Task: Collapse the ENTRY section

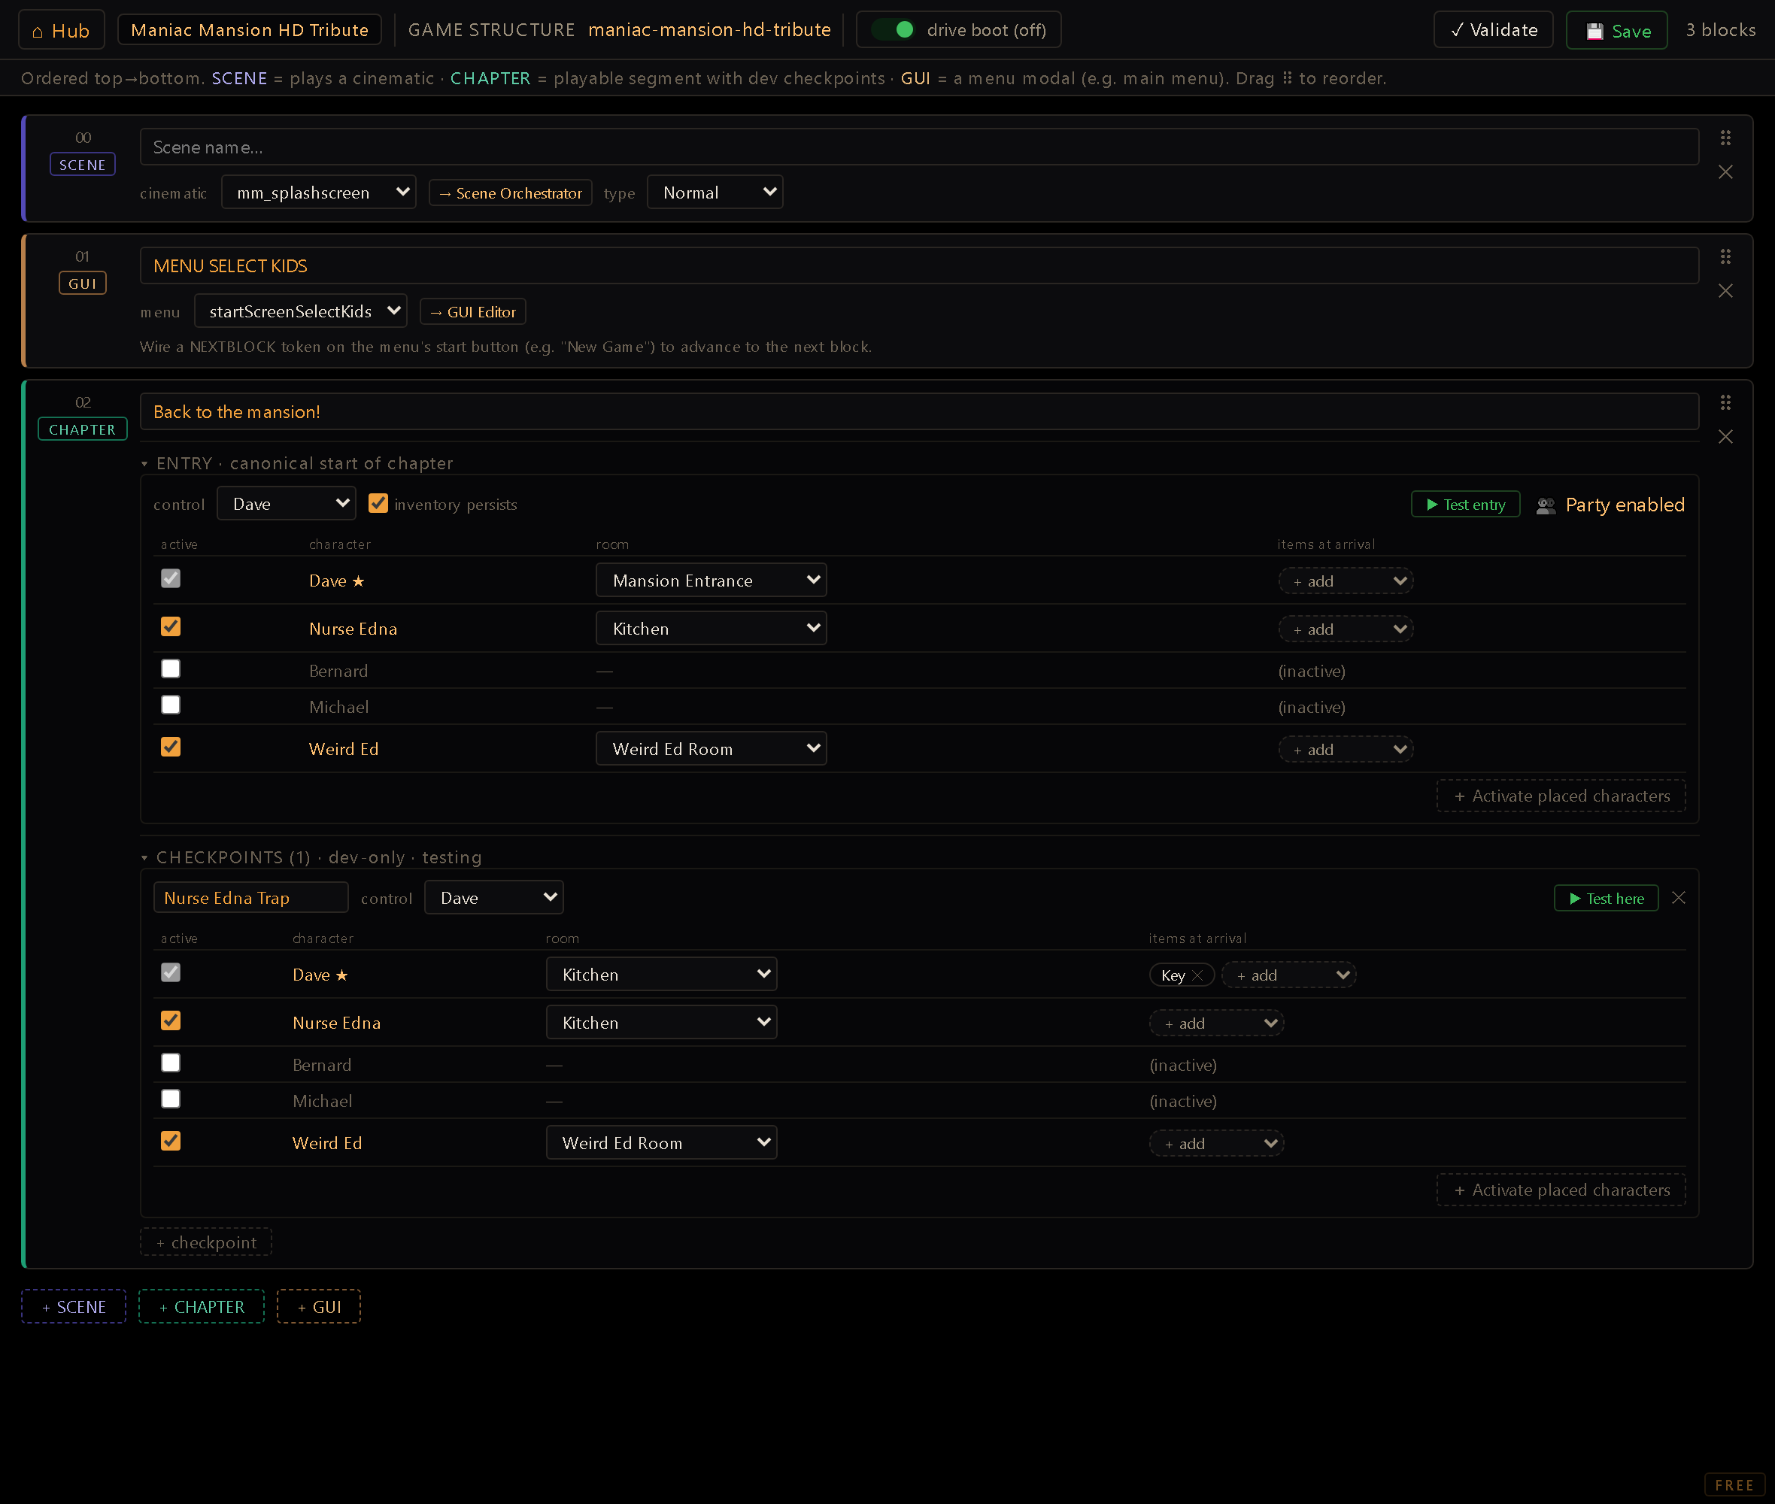Action: pos(144,464)
